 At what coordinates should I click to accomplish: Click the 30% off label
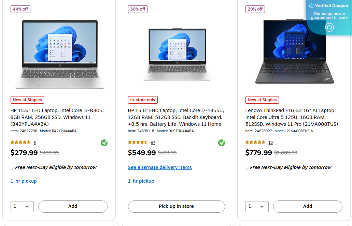[x=138, y=9]
